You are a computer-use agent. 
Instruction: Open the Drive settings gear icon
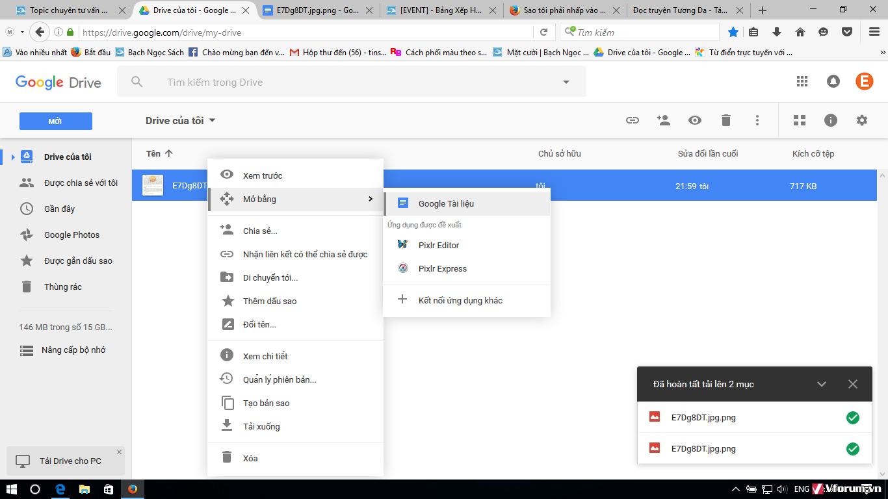862,120
